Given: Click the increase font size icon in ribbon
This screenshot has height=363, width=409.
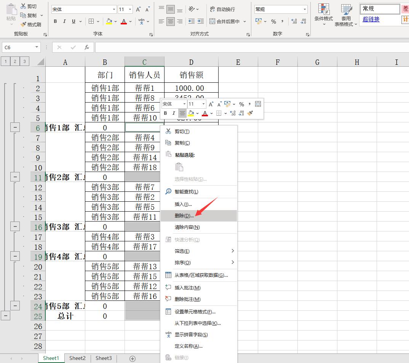Looking at the screenshot, I should coord(138,9).
